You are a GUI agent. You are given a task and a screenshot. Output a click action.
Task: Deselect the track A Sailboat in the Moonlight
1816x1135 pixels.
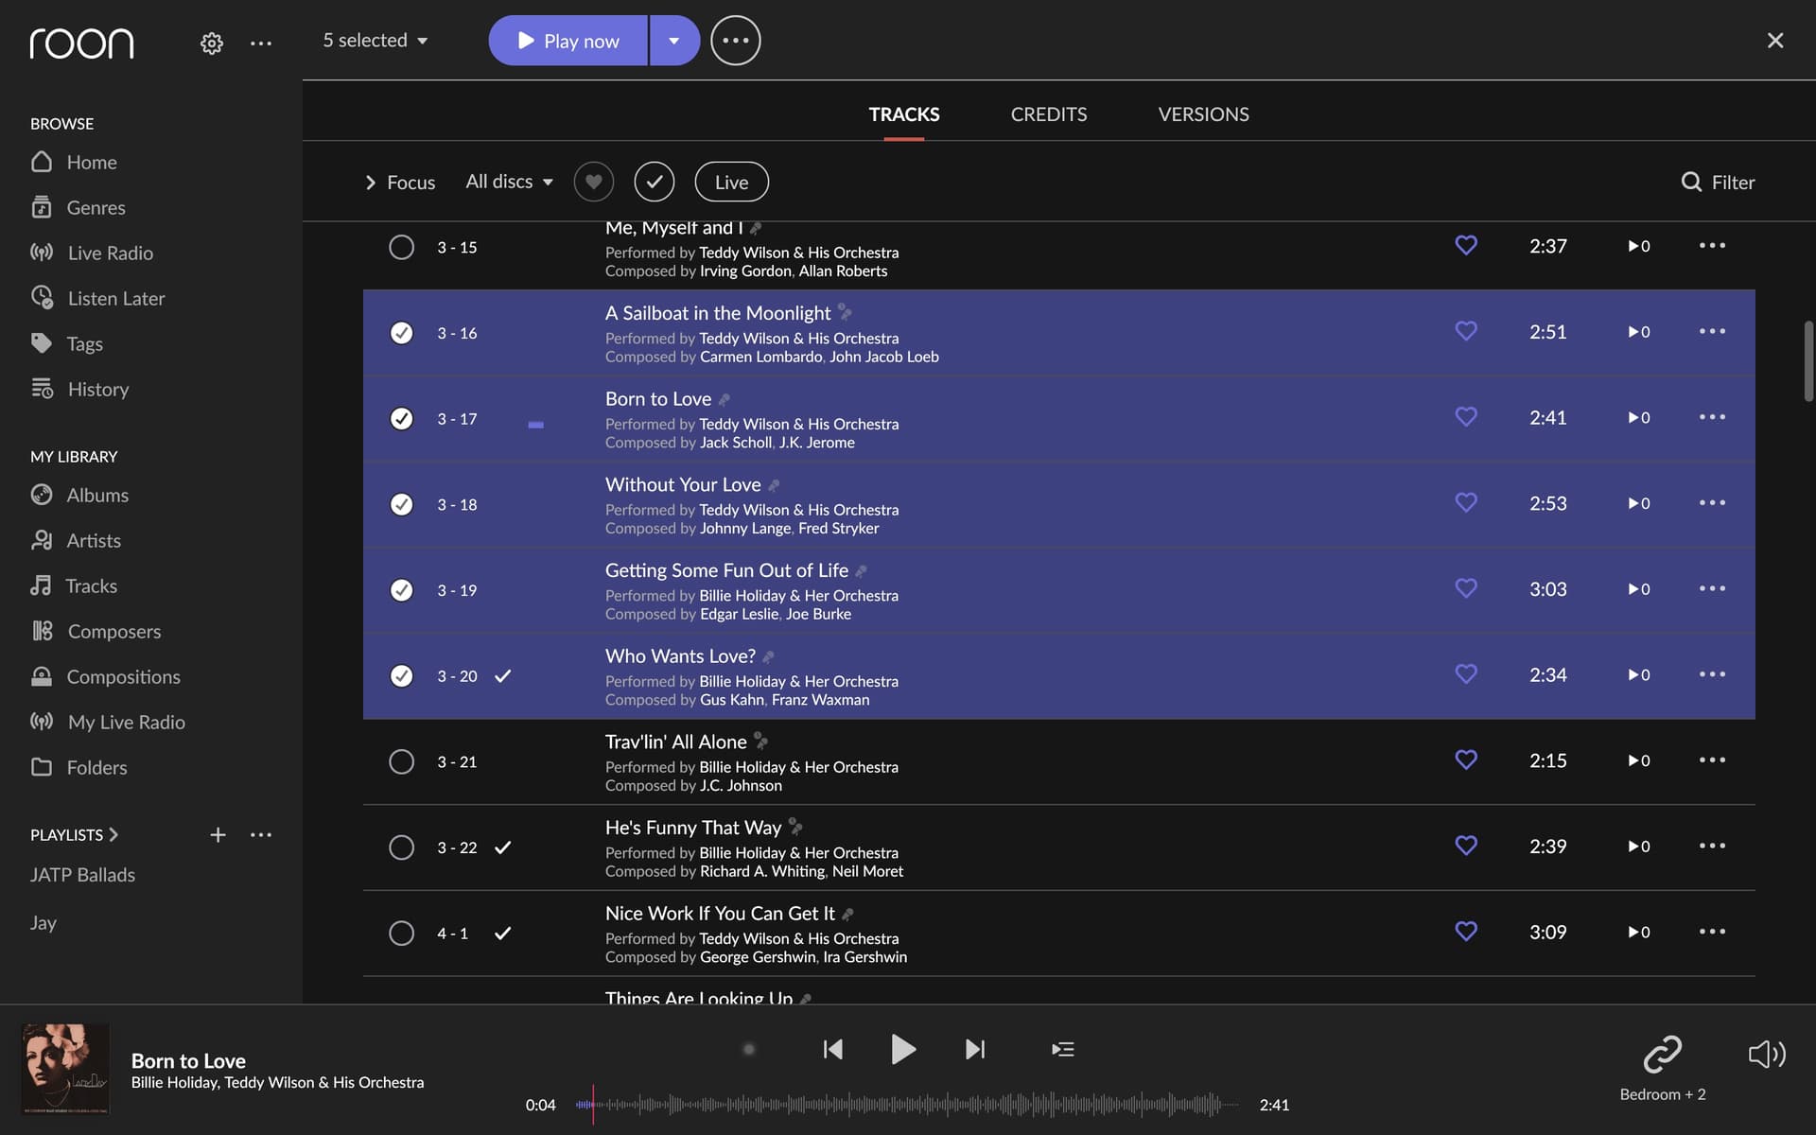[401, 333]
